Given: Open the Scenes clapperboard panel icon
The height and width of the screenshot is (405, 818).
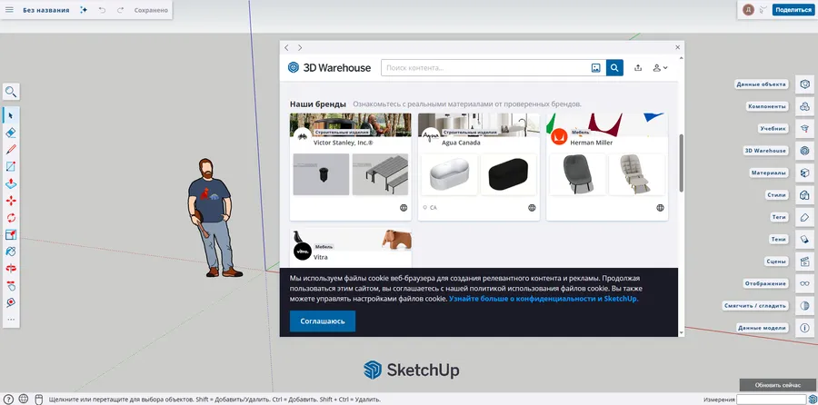Looking at the screenshot, I should [x=804, y=262].
